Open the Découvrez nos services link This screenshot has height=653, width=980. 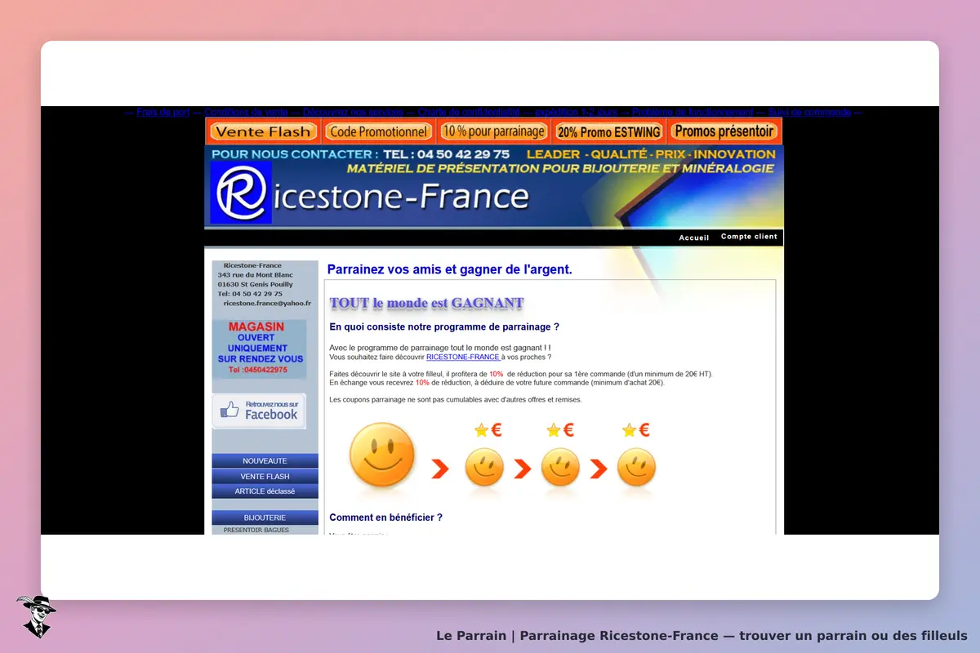tap(353, 113)
